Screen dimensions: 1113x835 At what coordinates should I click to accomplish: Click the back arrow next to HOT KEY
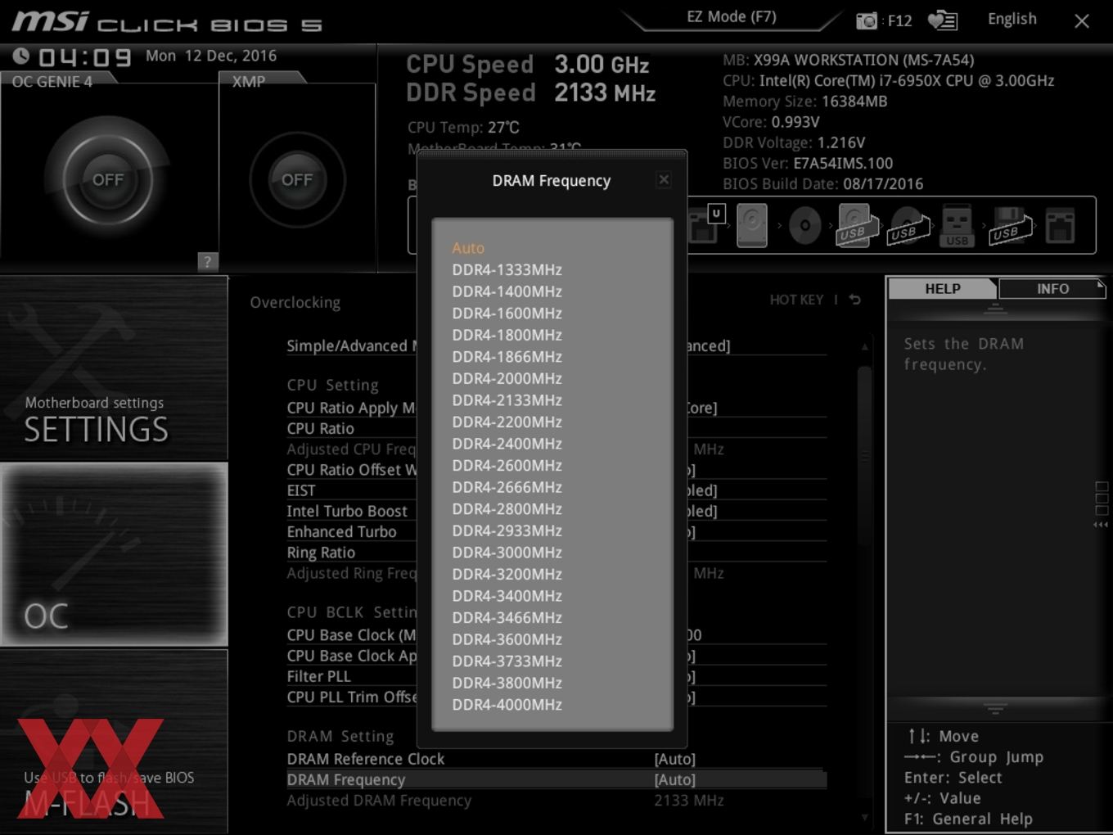click(x=855, y=300)
